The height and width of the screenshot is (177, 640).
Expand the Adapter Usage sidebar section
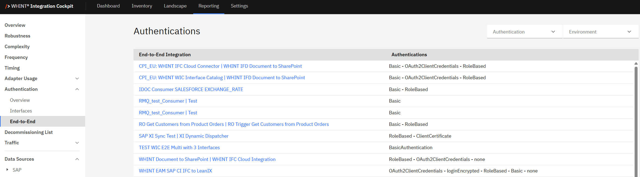77,78
